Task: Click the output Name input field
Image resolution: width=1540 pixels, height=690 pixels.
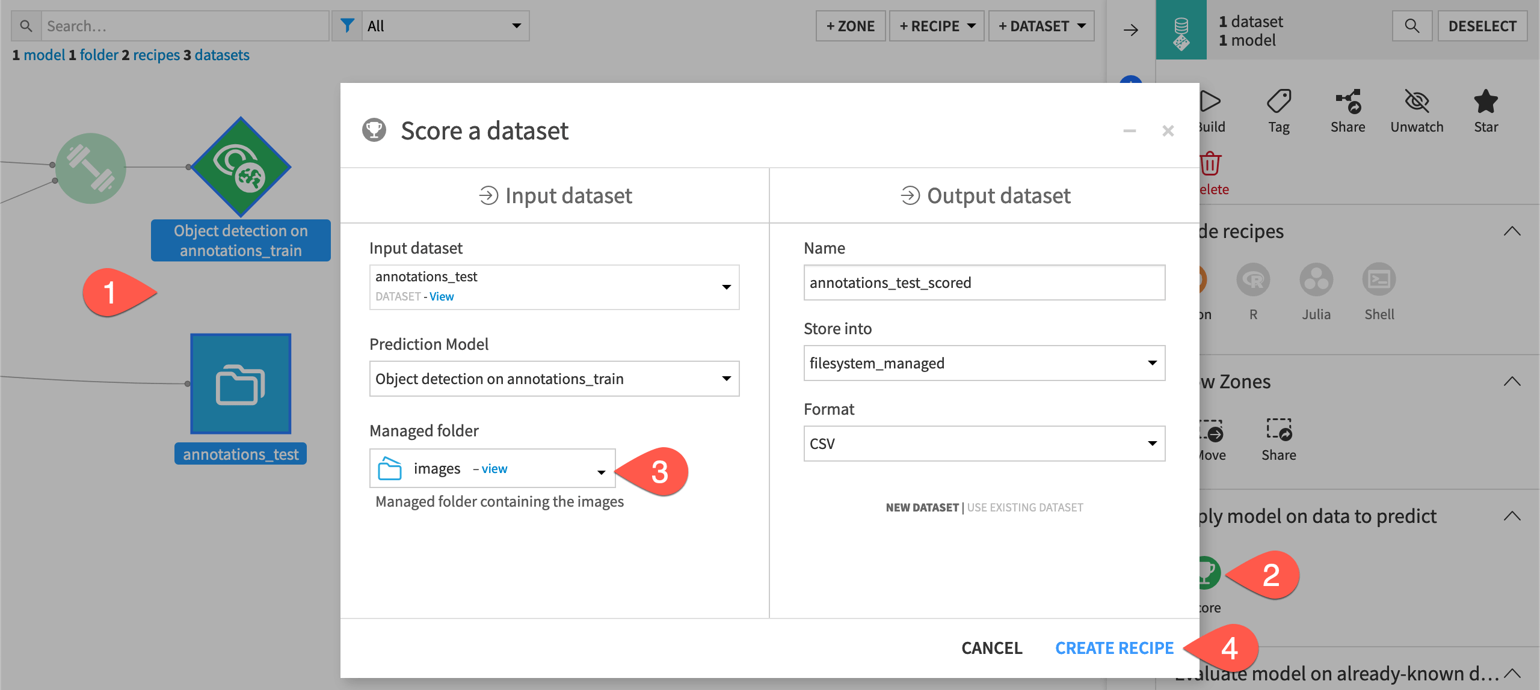Action: (984, 282)
